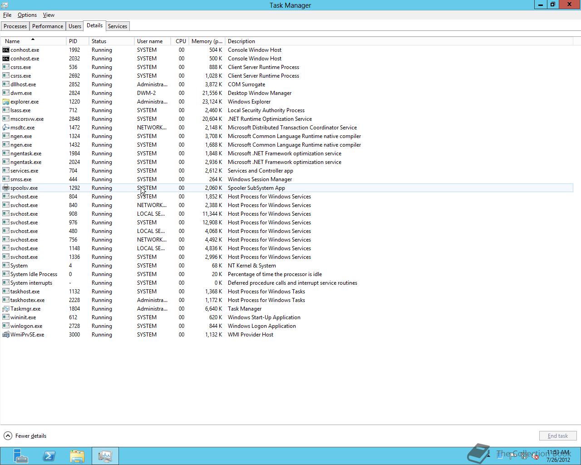The width and height of the screenshot is (581, 465).
Task: Click the Fewer details chevron icon
Action: (8, 436)
